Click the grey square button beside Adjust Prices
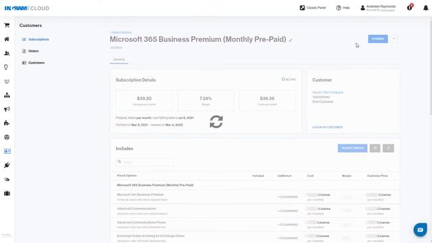Image resolution: width=432 pixels, height=243 pixels. (375, 148)
